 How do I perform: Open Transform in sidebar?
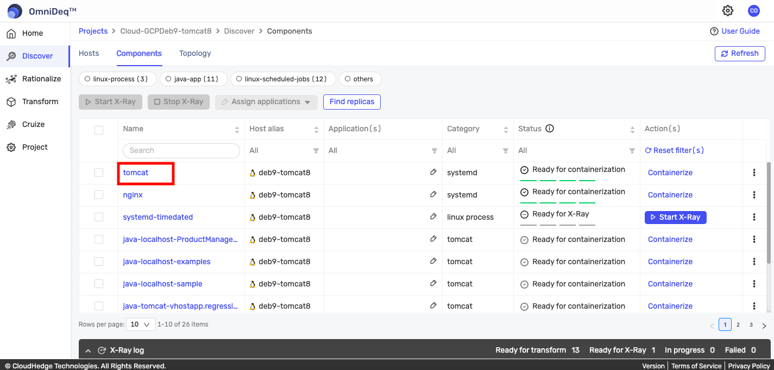coord(34,101)
